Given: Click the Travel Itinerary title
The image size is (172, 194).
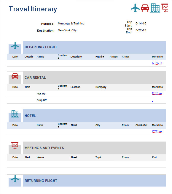Looking at the screenshot, I should [33, 9].
